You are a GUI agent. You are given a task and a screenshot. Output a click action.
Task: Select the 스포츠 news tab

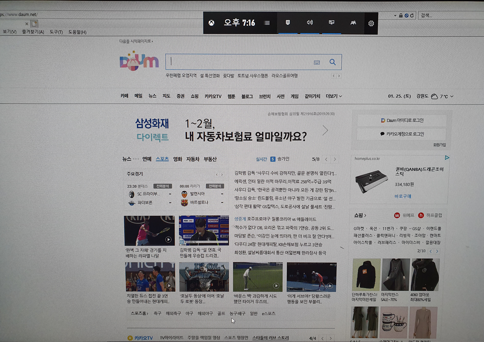point(162,159)
